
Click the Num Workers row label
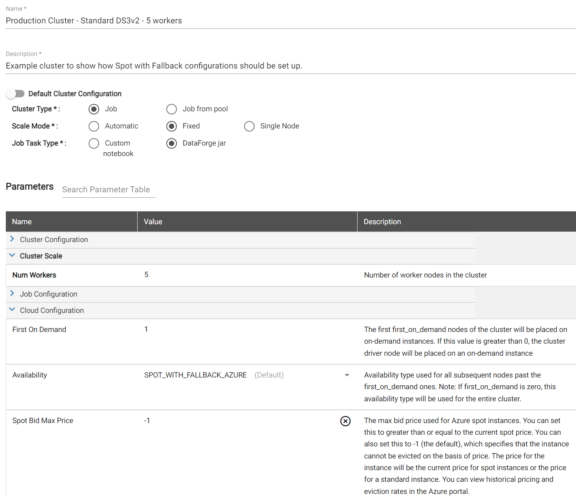[34, 275]
